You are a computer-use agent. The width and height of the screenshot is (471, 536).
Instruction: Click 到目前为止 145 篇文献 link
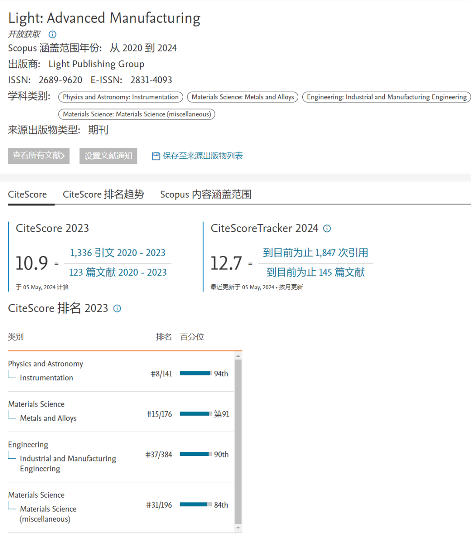pos(315,273)
